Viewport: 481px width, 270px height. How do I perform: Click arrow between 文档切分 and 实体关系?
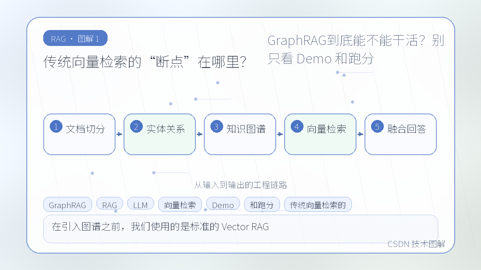pyautogui.click(x=119, y=134)
